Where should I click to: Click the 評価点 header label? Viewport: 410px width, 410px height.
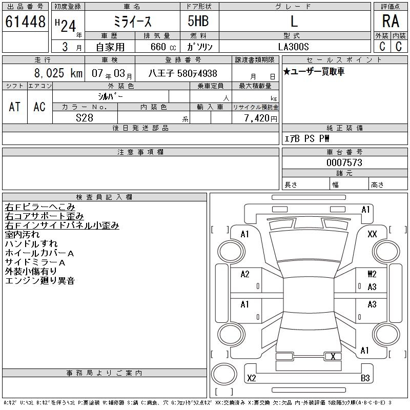pos(391,7)
